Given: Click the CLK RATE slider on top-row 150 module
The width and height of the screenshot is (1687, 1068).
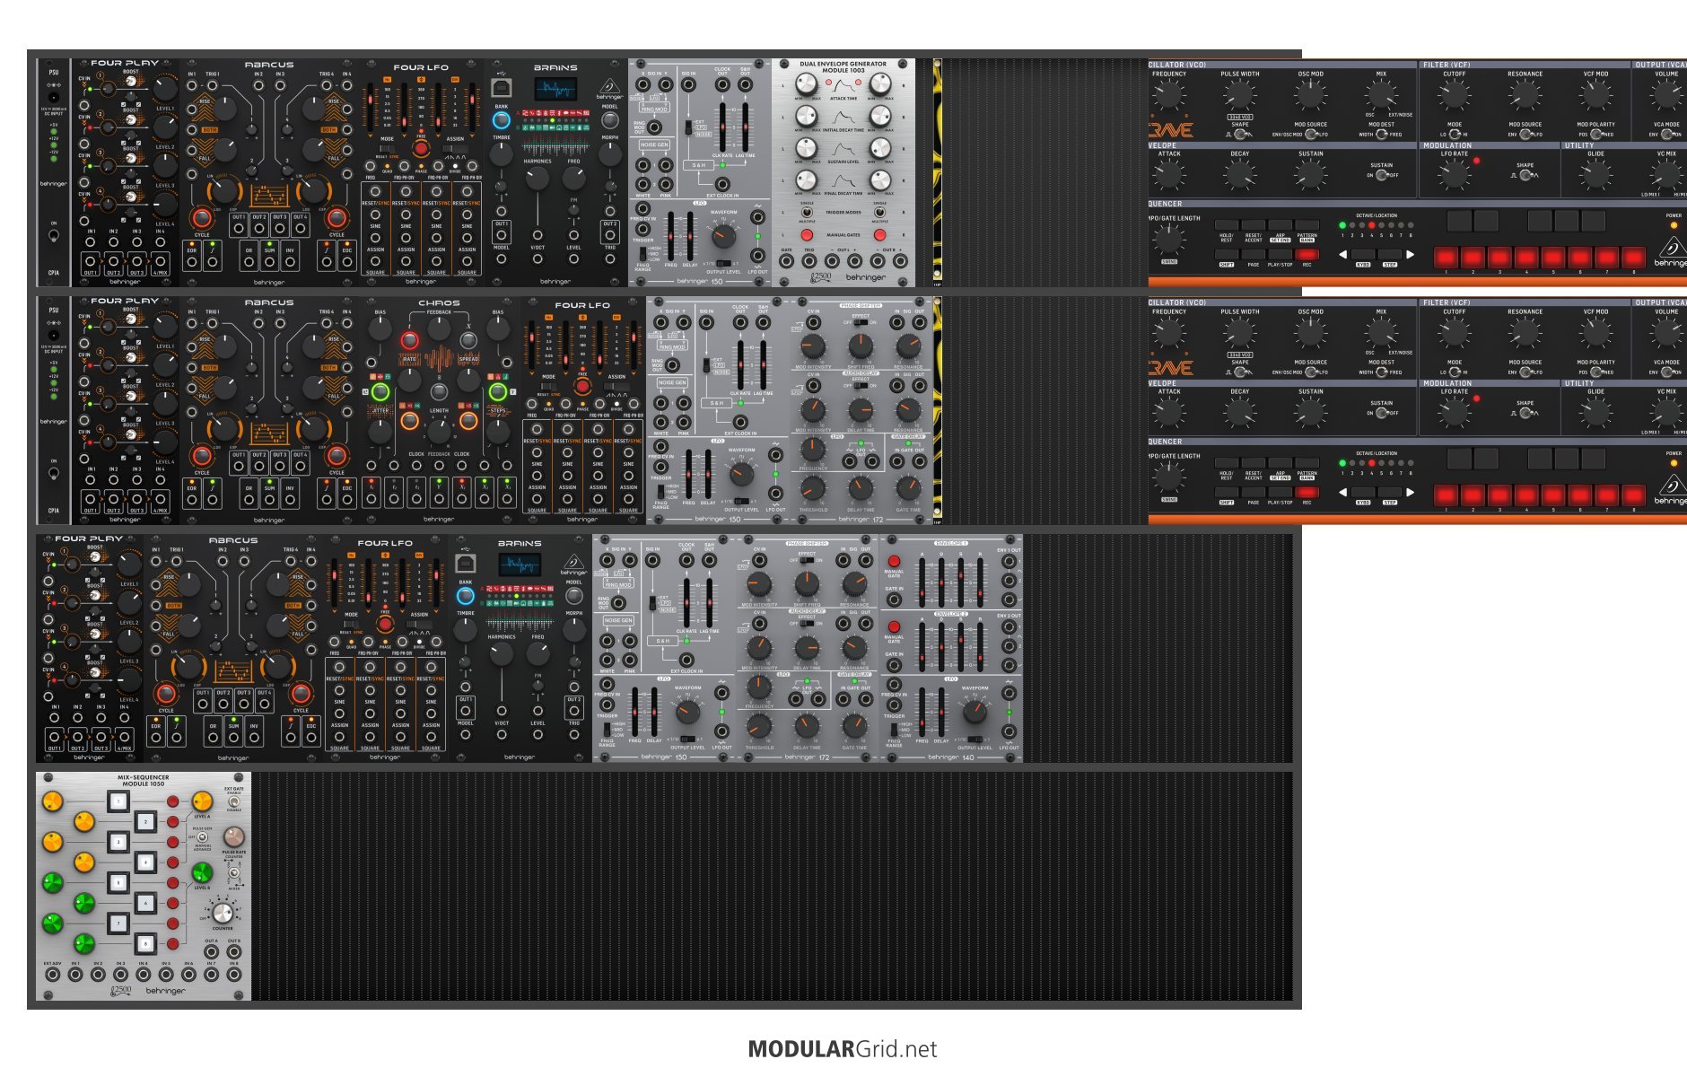Looking at the screenshot, I should point(722,127).
